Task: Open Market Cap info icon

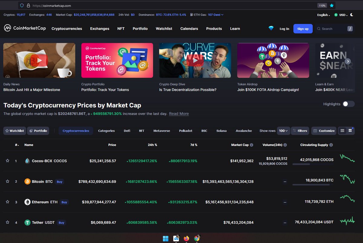Action: click(x=252, y=145)
